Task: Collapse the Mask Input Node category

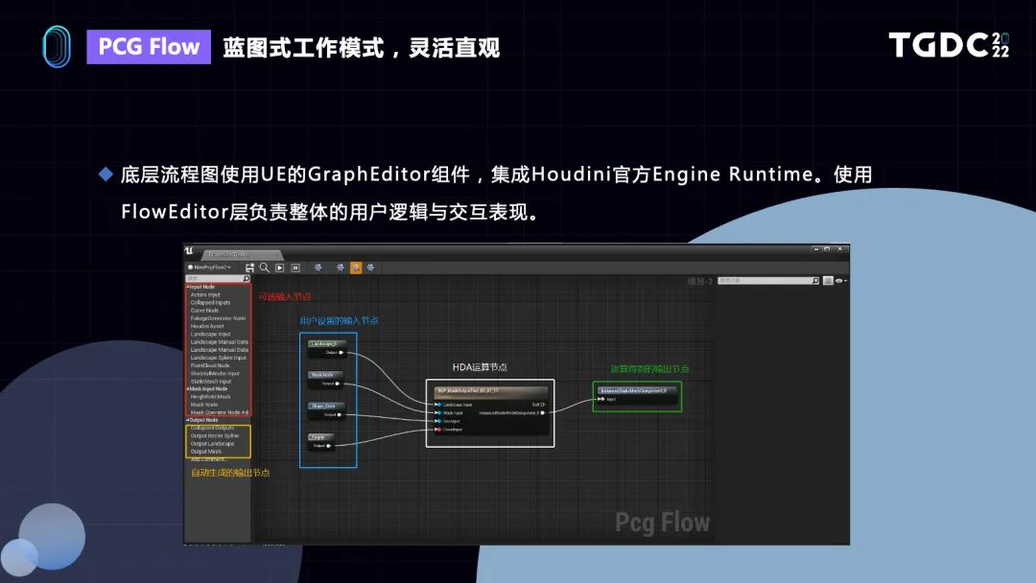Action: (187, 389)
